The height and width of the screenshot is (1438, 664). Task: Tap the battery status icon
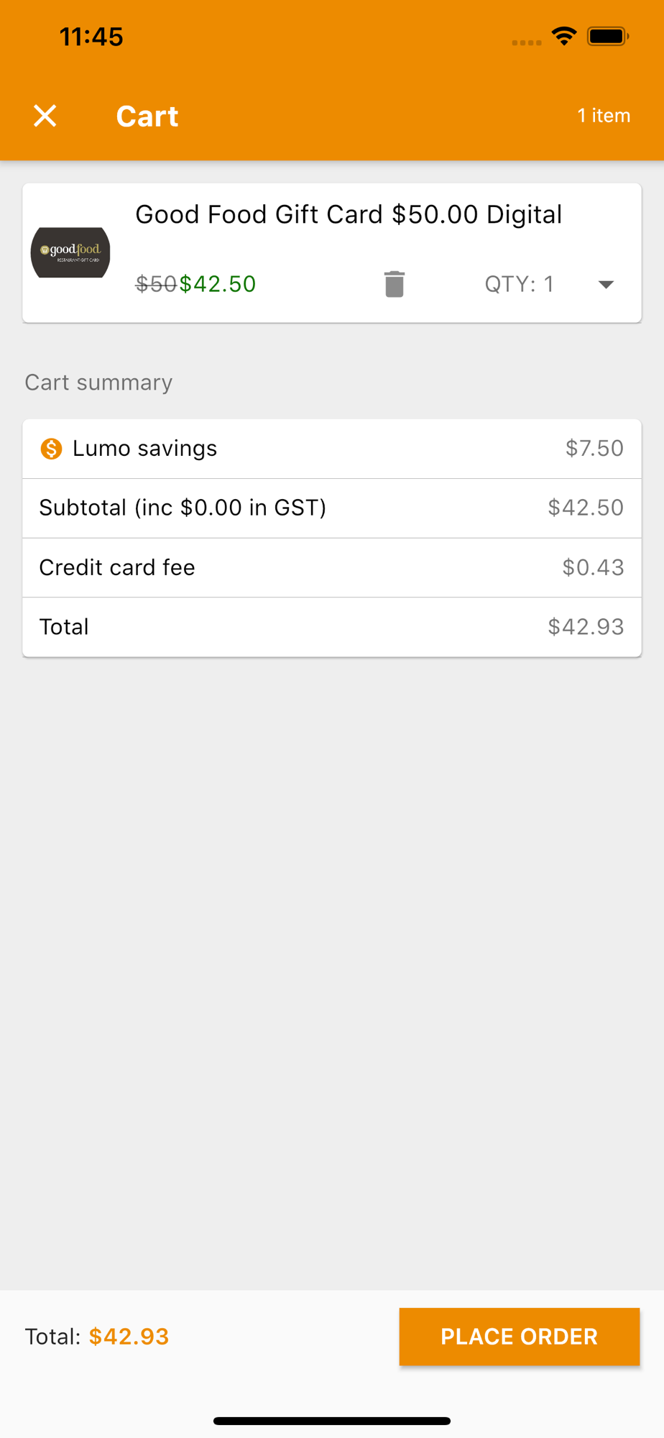coord(608,36)
